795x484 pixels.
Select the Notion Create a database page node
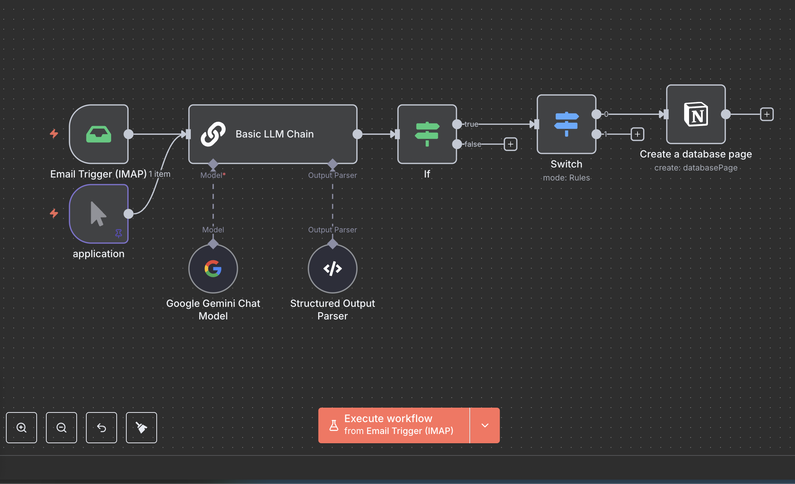tap(696, 114)
